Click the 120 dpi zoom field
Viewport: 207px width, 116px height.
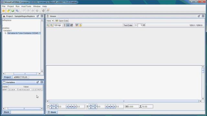pos(58,25)
